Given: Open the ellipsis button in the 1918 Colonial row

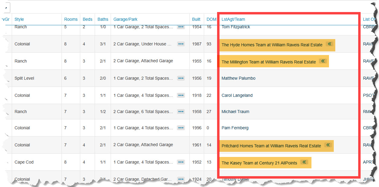Looking at the screenshot, I should click(x=181, y=95).
